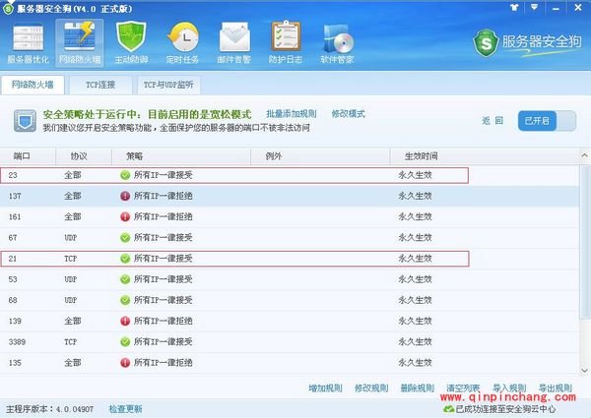Viewport: 591px width, 418px height.
Task: Click 返回 link
Action: 492,121
